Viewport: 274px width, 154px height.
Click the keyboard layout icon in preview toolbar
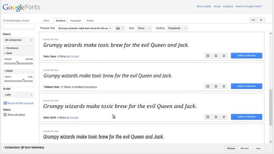pos(118,28)
